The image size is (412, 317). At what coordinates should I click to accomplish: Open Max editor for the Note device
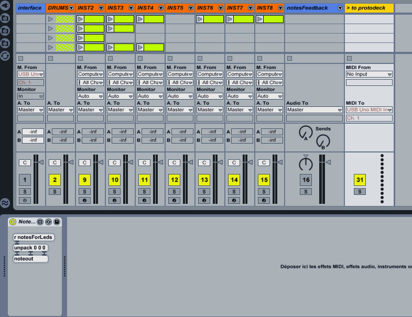pyautogui.click(x=40, y=222)
